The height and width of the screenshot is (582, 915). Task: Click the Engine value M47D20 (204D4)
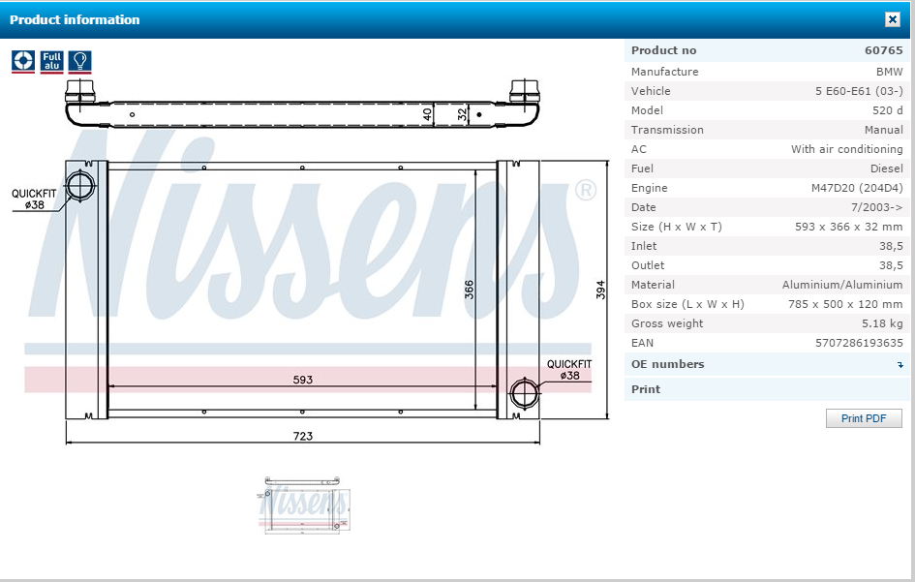pyautogui.click(x=857, y=188)
